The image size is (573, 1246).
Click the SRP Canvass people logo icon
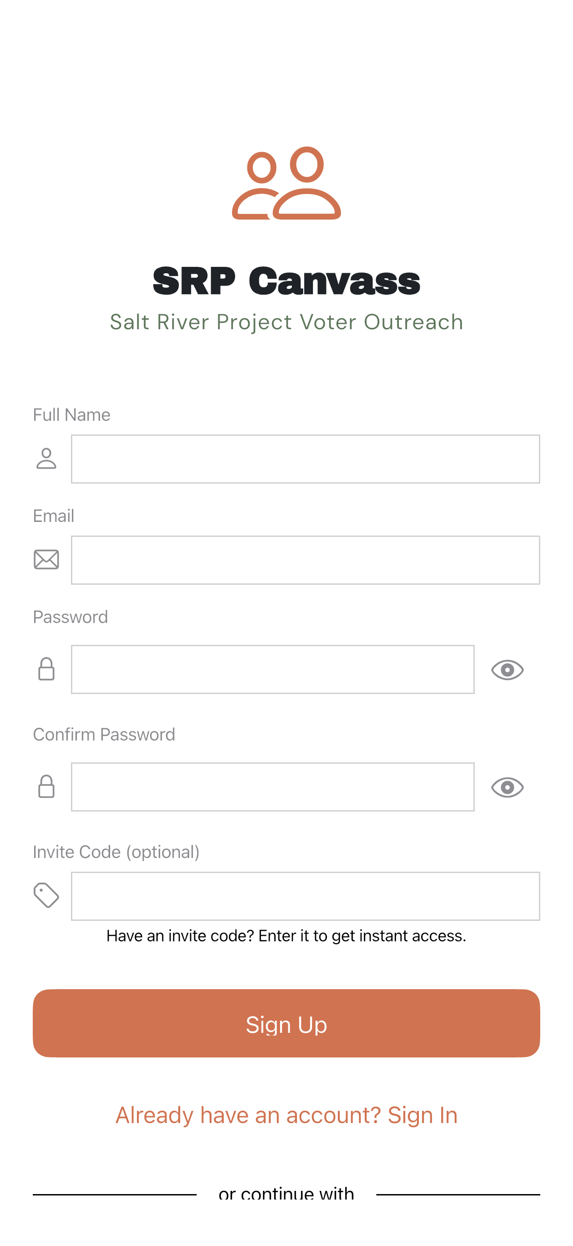coord(286,184)
